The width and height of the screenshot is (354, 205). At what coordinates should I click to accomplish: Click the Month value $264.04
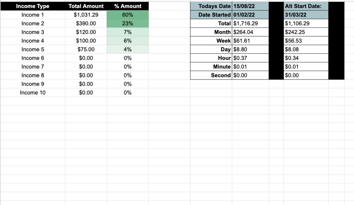(250, 32)
